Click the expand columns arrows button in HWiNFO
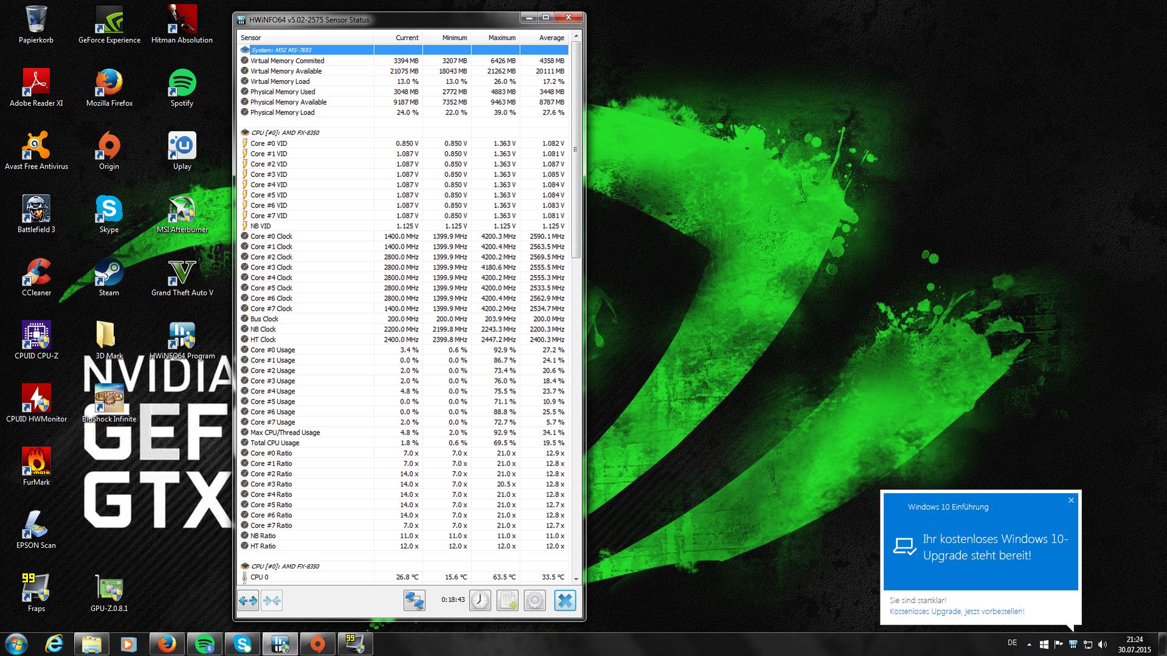1167x656 pixels. [248, 601]
